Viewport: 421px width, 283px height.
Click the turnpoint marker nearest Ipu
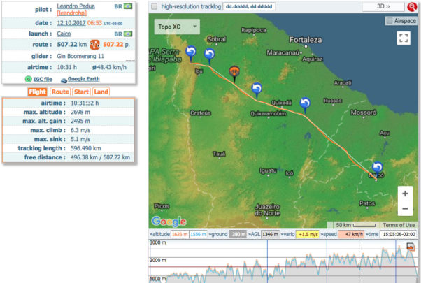191,53
